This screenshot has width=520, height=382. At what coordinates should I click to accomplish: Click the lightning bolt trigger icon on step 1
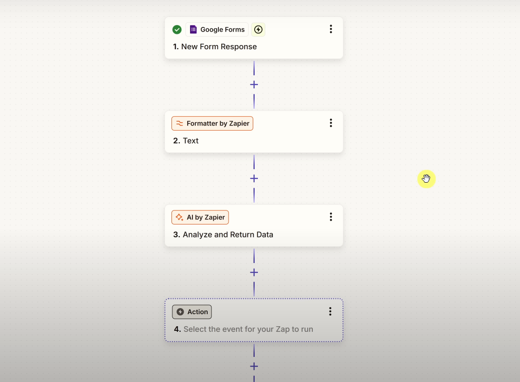[x=258, y=30]
